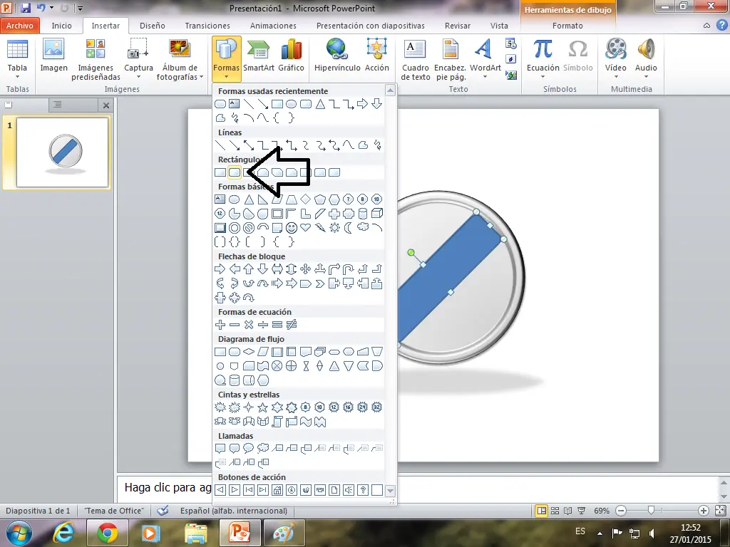Switch to the Revisar tab
This screenshot has height=547, width=730.
tap(457, 26)
